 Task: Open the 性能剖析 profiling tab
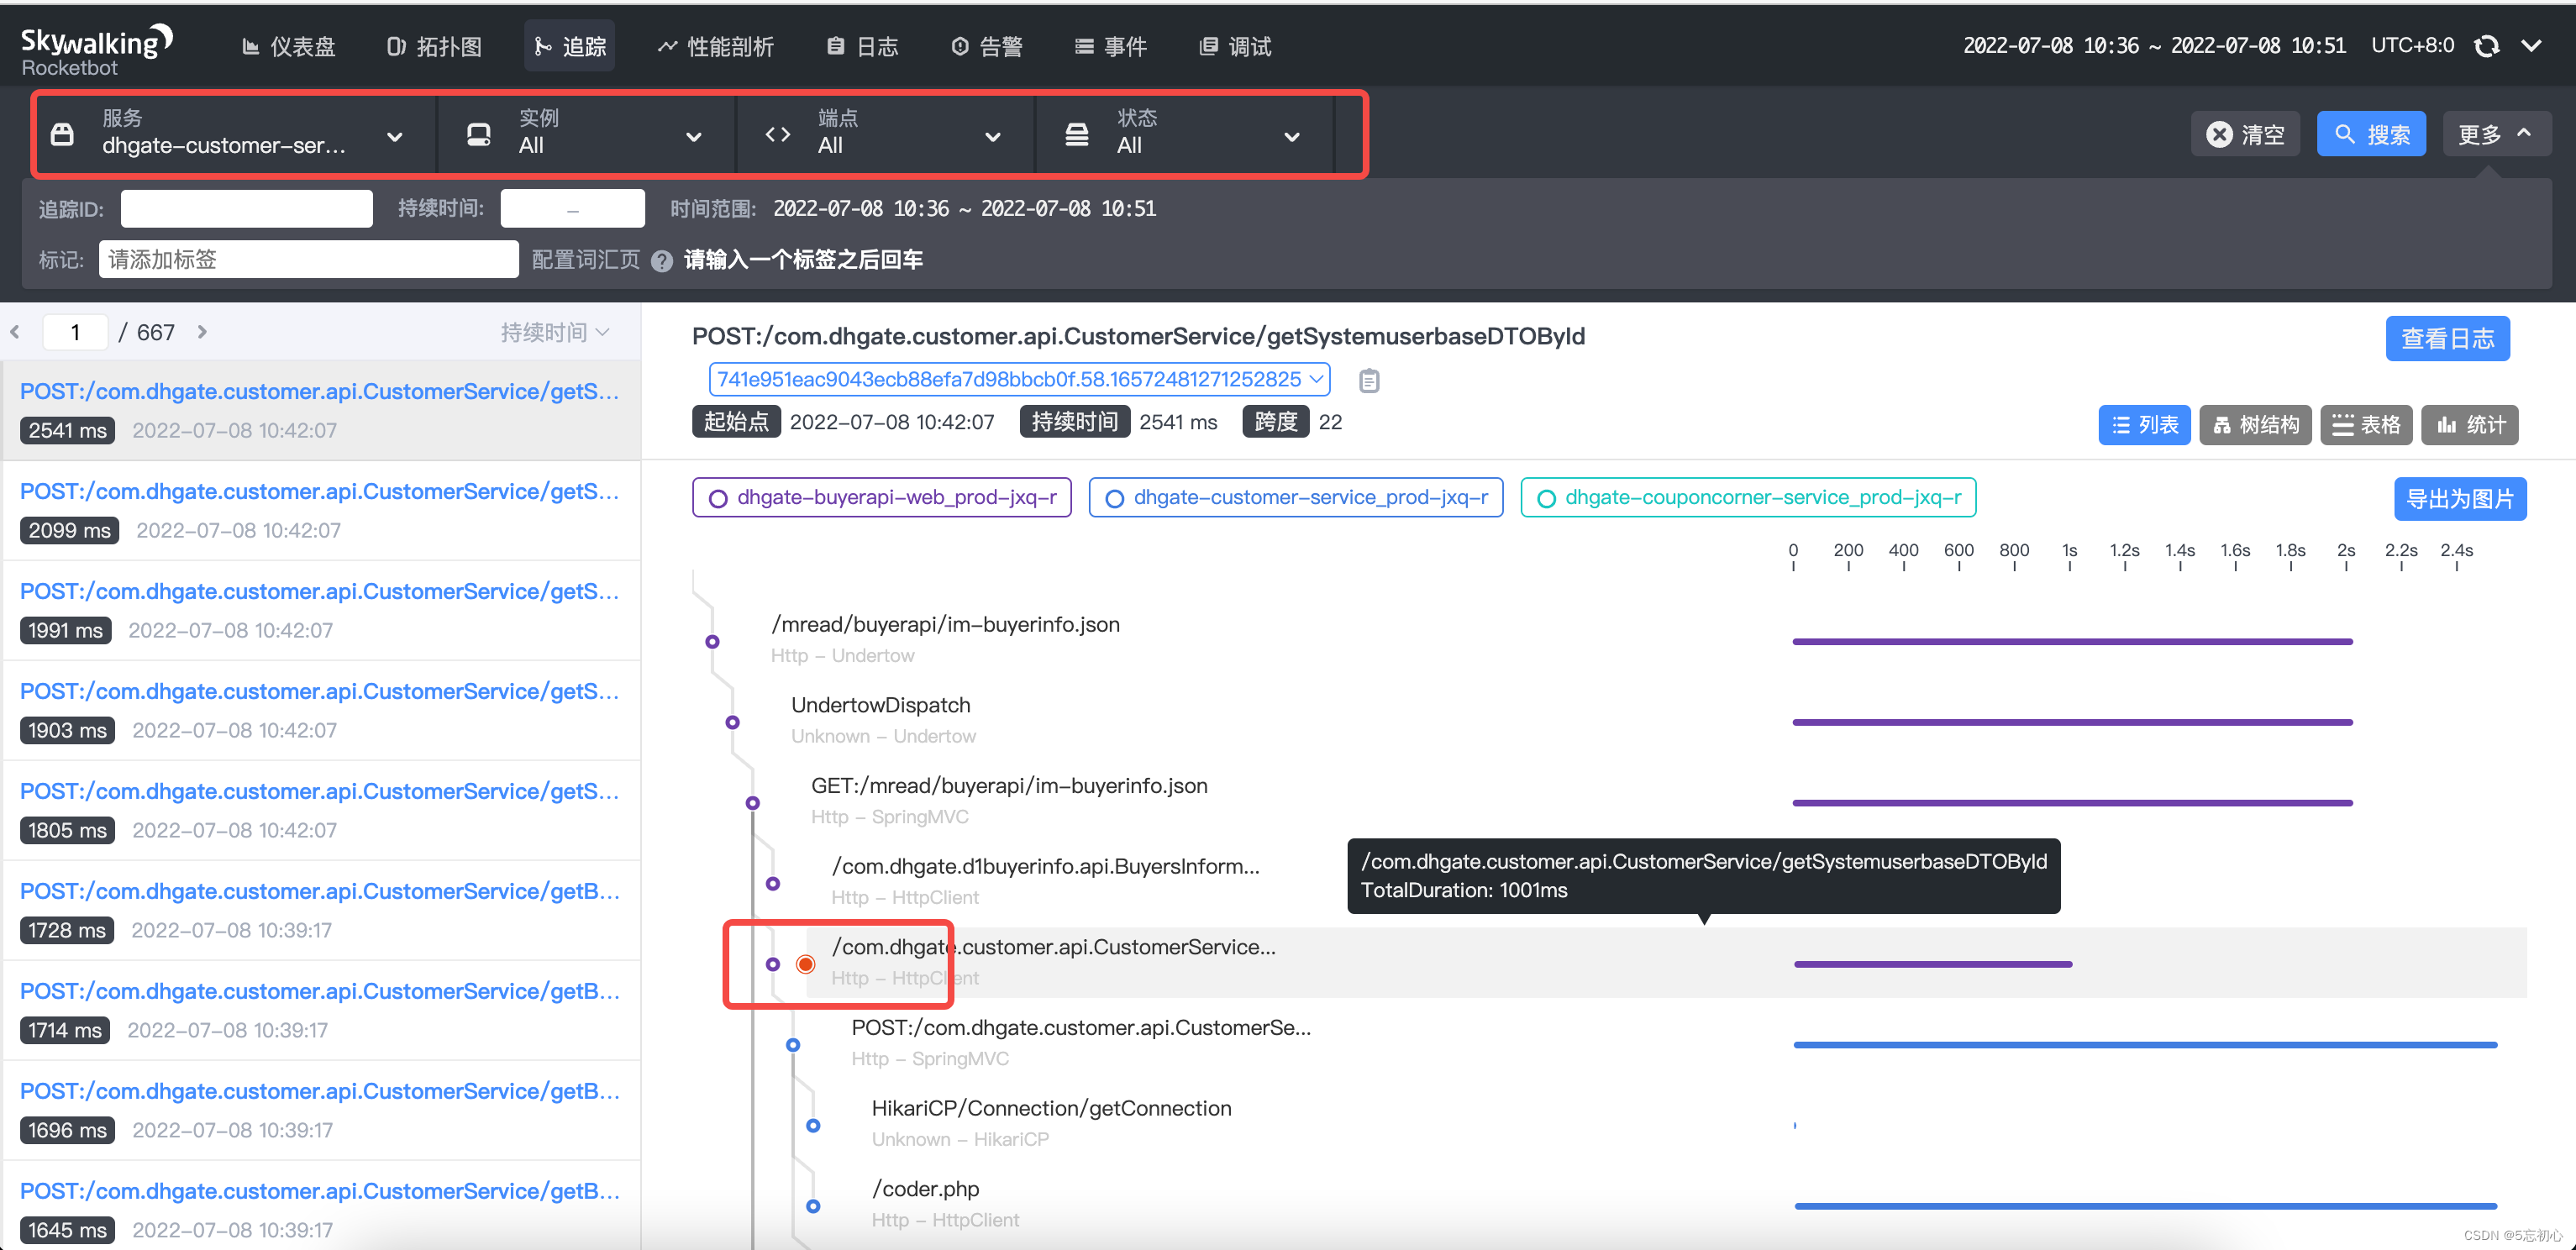click(x=716, y=46)
